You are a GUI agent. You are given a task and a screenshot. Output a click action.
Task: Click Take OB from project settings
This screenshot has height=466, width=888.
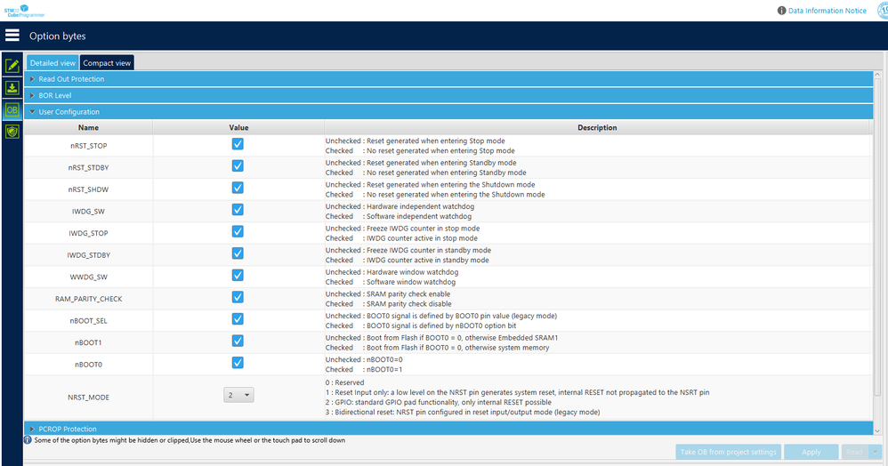[729, 452]
